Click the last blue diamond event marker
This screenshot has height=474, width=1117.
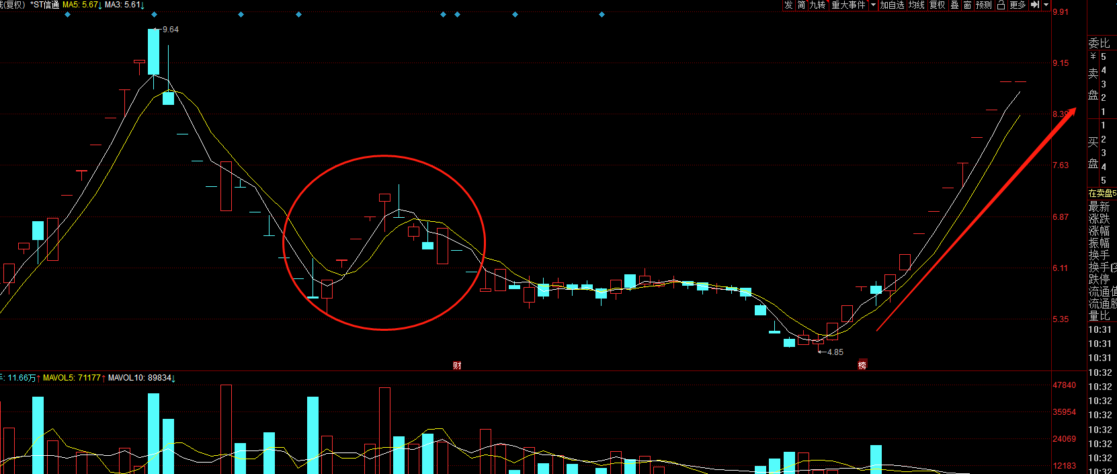click(x=602, y=14)
